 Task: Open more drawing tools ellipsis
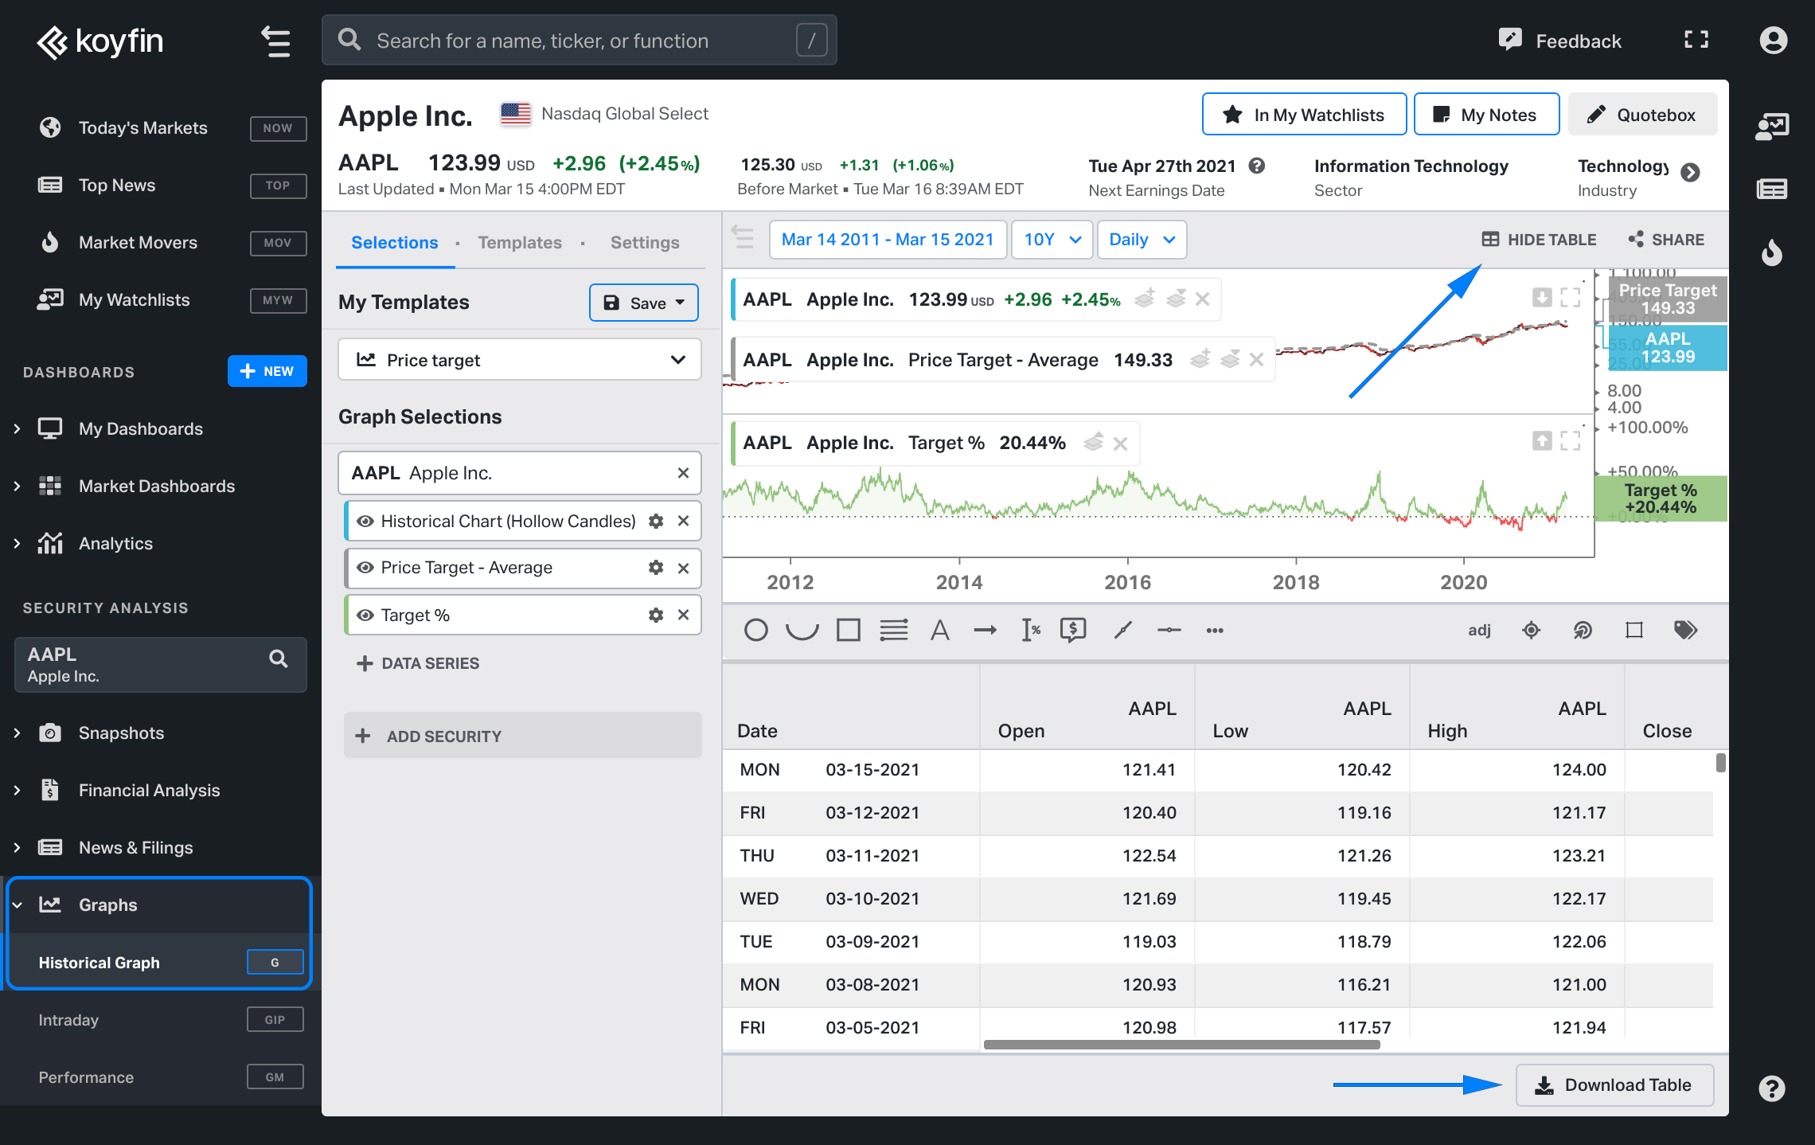[x=1215, y=631]
